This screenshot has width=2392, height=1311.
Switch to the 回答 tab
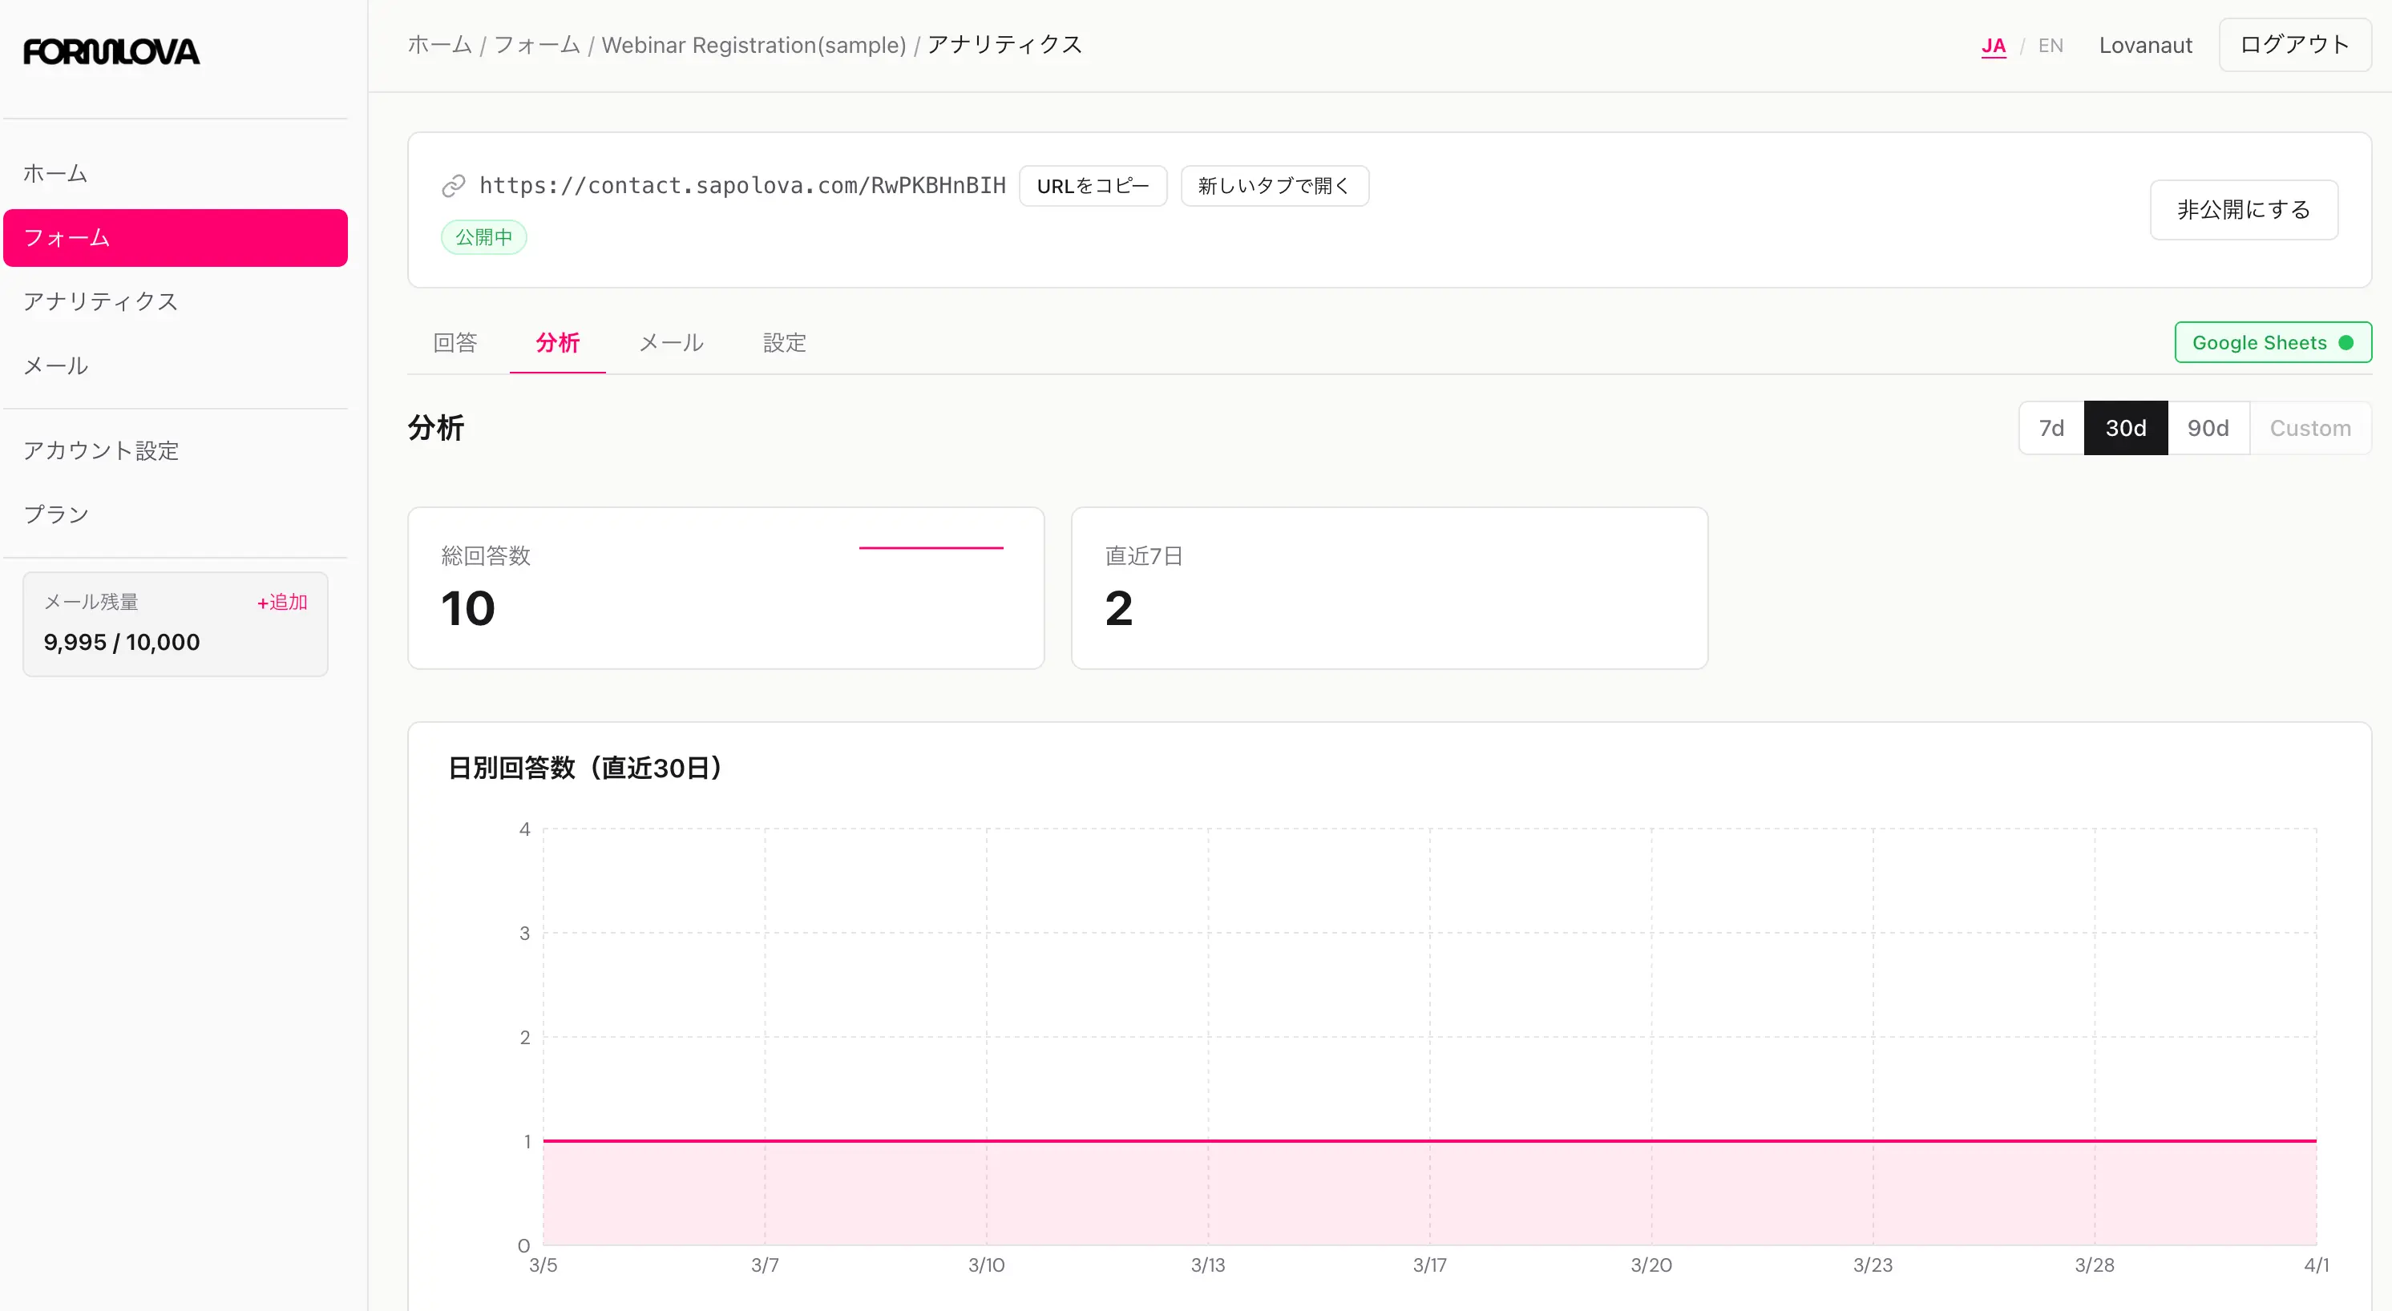(x=455, y=343)
